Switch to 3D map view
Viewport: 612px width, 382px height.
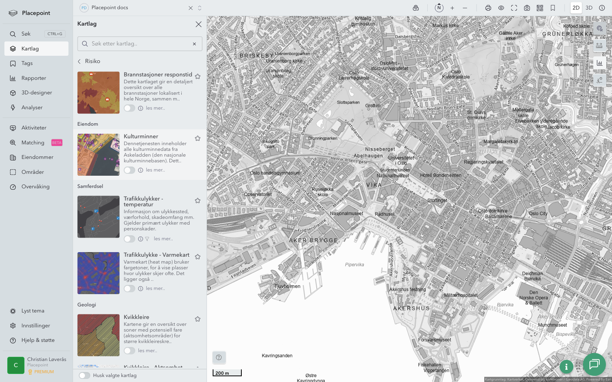(589, 8)
